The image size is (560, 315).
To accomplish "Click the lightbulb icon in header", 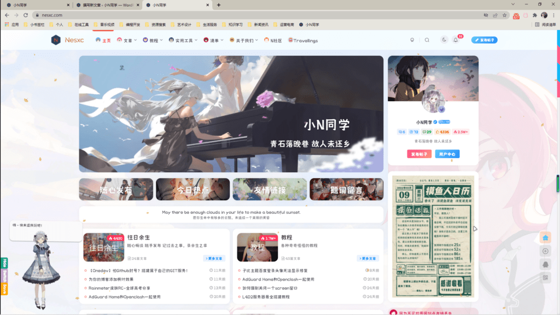I will [x=412, y=40].
